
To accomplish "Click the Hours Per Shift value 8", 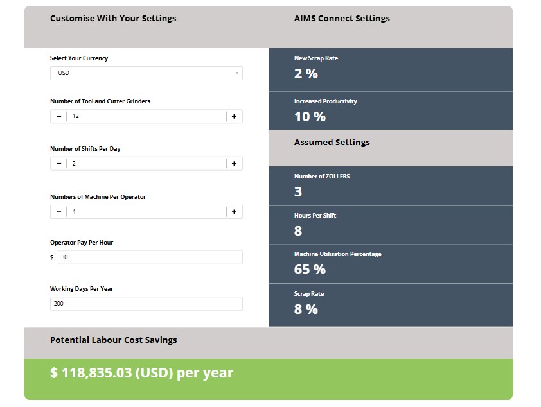I will click(x=298, y=231).
